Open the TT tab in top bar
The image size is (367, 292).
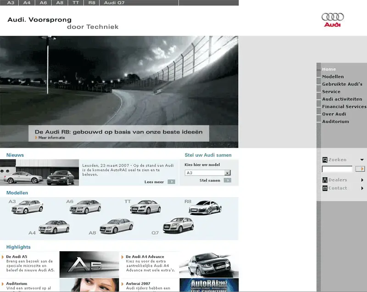[x=76, y=3]
